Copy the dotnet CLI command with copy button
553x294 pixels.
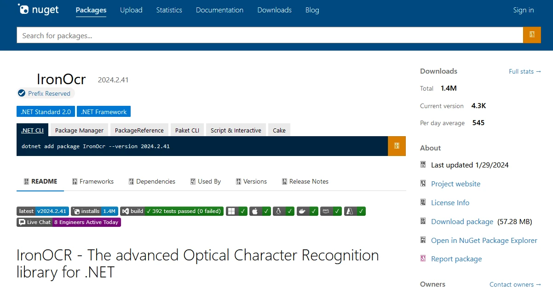tap(397, 146)
